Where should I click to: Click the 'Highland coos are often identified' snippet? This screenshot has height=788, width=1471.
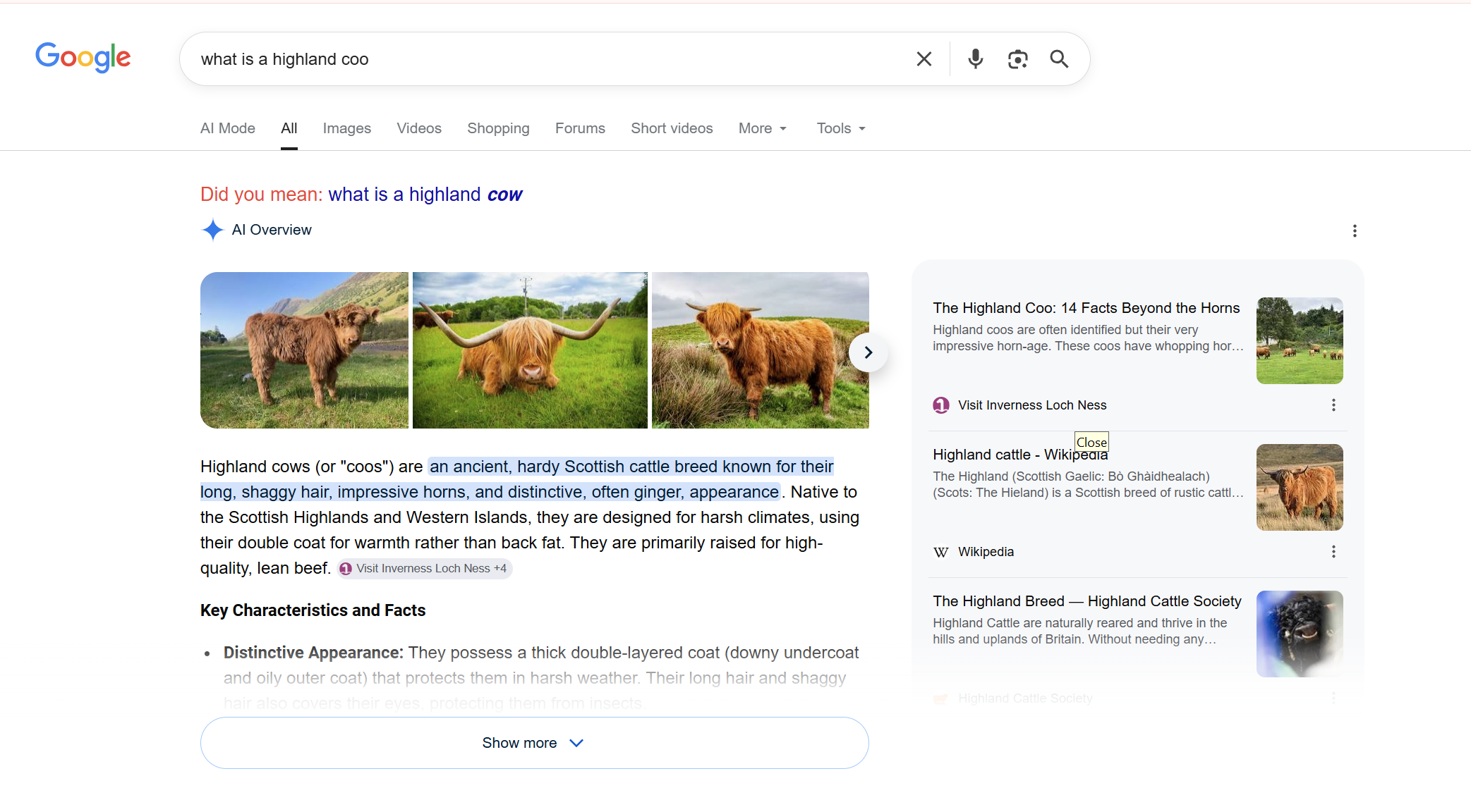tap(1087, 338)
